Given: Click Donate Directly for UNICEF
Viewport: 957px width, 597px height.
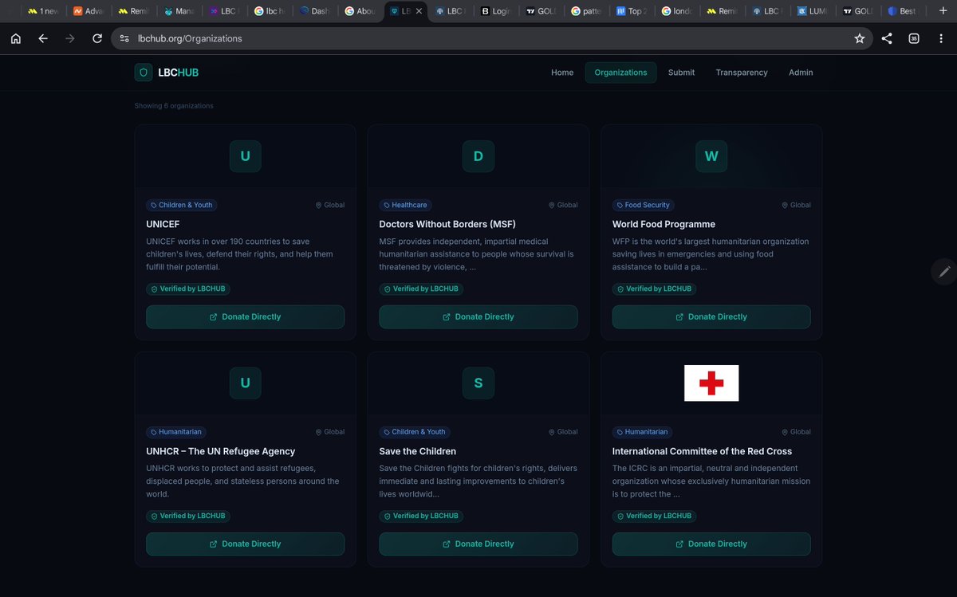Looking at the screenshot, I should 245,316.
